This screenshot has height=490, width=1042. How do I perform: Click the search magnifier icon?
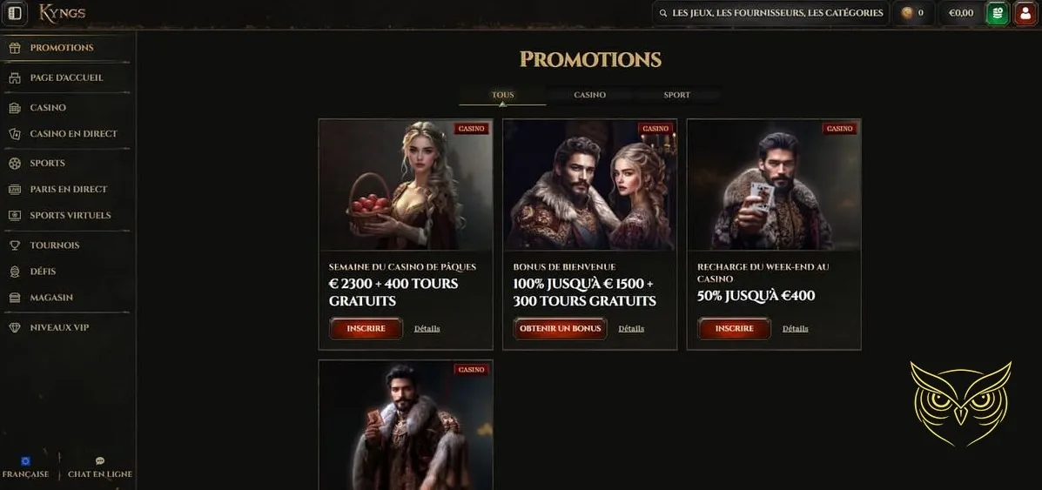[x=662, y=13]
